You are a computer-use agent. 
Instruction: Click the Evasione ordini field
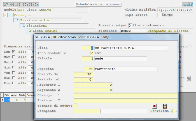pyautogui.click(x=51, y=20)
